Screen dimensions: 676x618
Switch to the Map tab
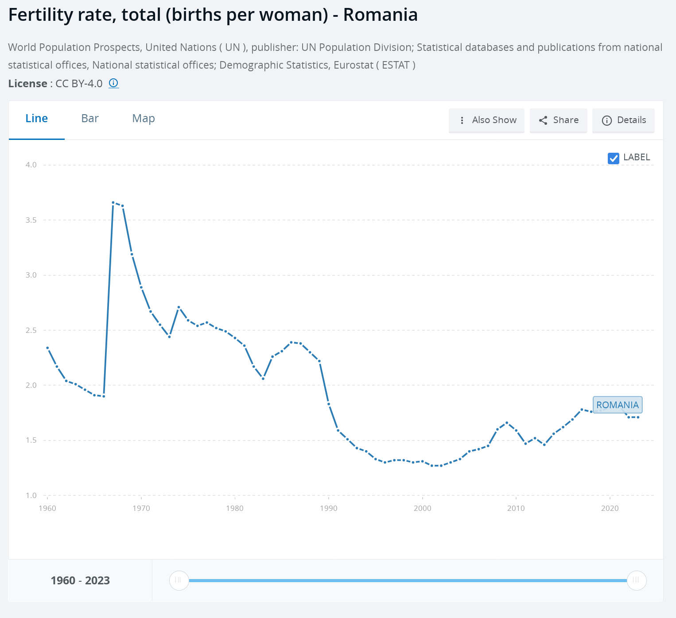click(144, 119)
